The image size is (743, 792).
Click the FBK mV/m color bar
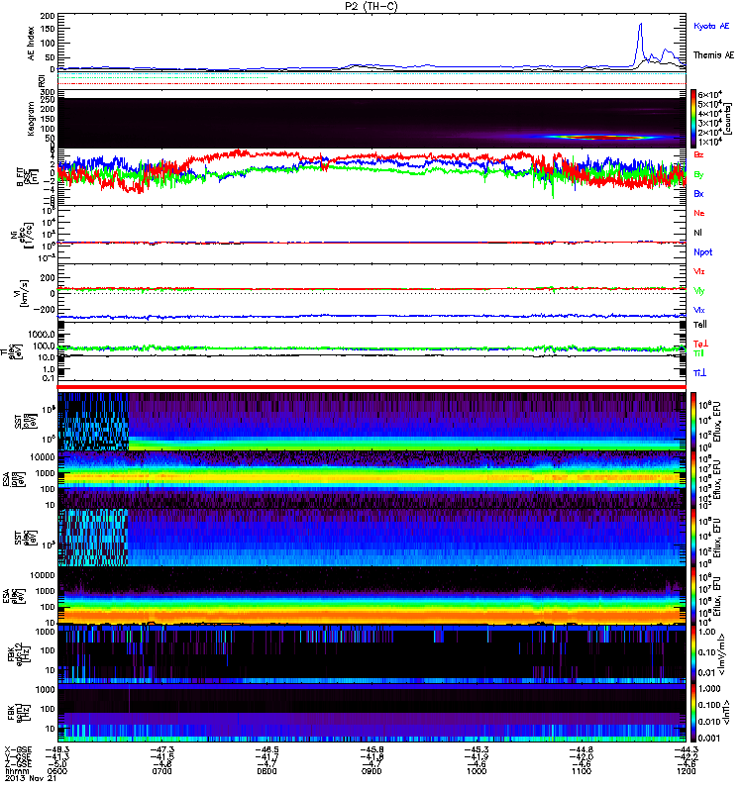[695, 651]
